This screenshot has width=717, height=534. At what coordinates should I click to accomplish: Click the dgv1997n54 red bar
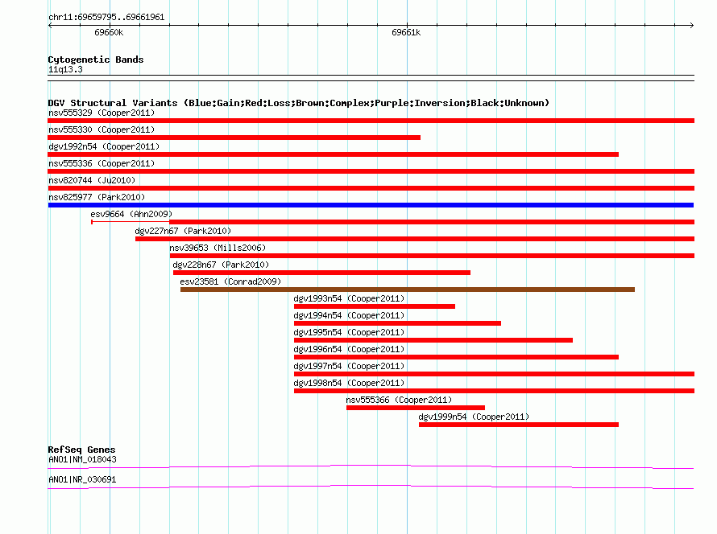[495, 374]
